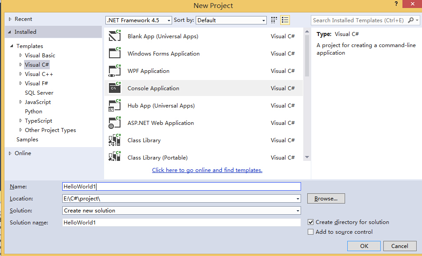
Task: Open the Solution Create new solution dropdown
Action: [181, 211]
